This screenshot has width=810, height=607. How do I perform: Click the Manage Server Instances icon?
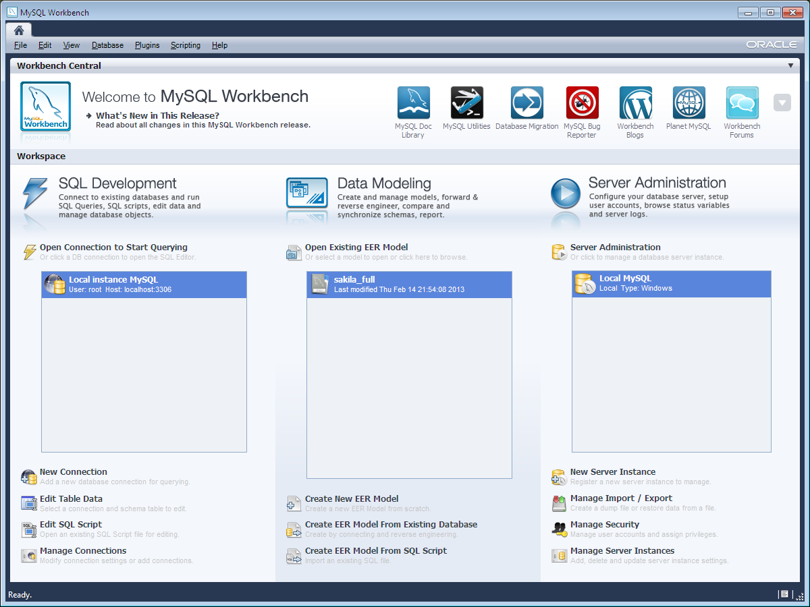tap(559, 556)
